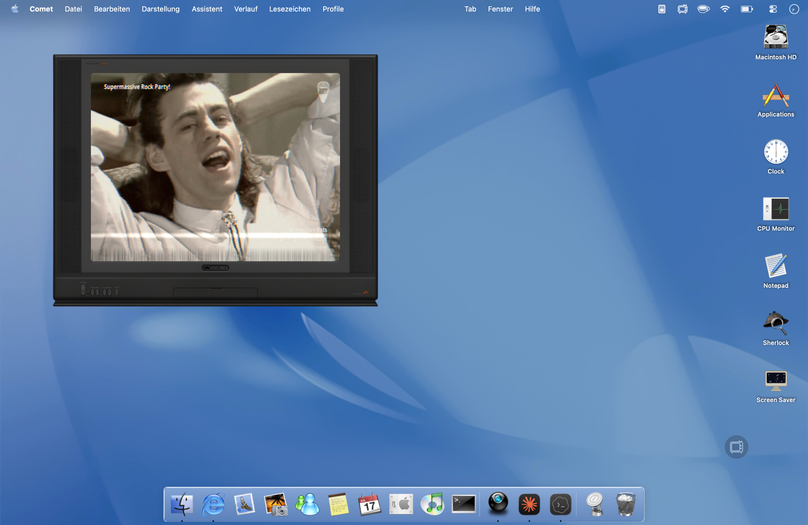The image size is (808, 525).
Task: Open the Trash in the dock
Action: click(626, 504)
